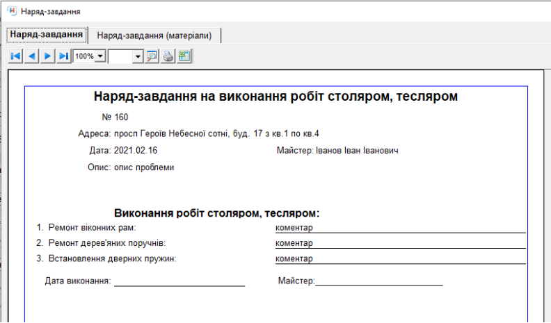Open the 100% zoom level dropdown
This screenshot has width=551, height=323.
[x=100, y=56]
